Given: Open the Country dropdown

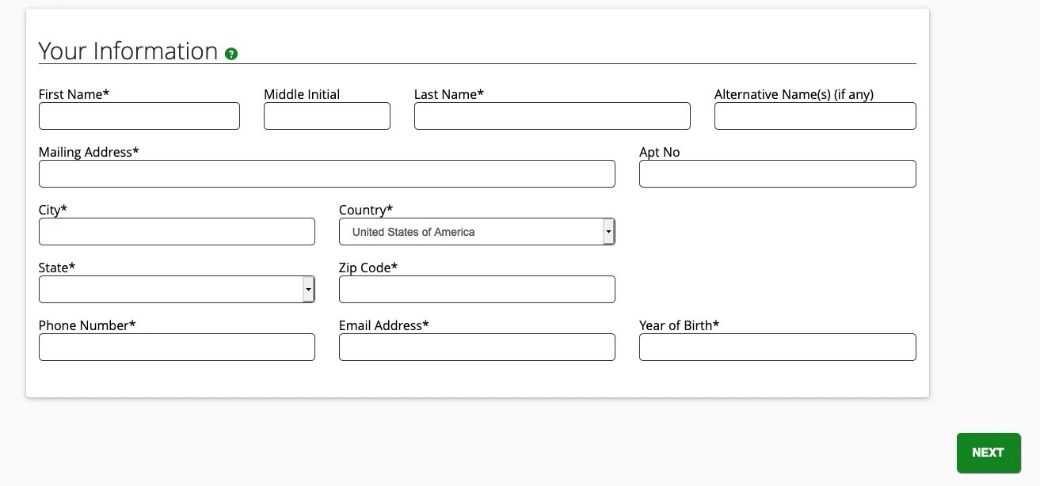Looking at the screenshot, I should pos(476,232).
